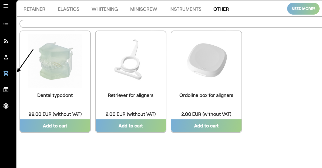Click the search input field
Image resolution: width=322 pixels, height=168 pixels.
[x=171, y=24]
